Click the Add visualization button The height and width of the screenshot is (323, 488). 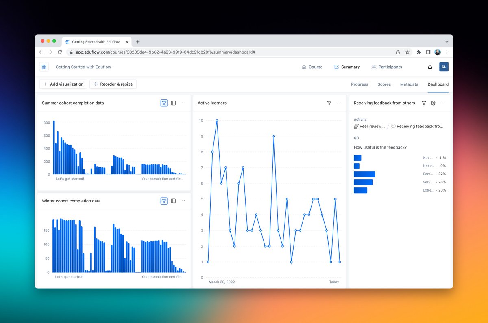(x=63, y=84)
